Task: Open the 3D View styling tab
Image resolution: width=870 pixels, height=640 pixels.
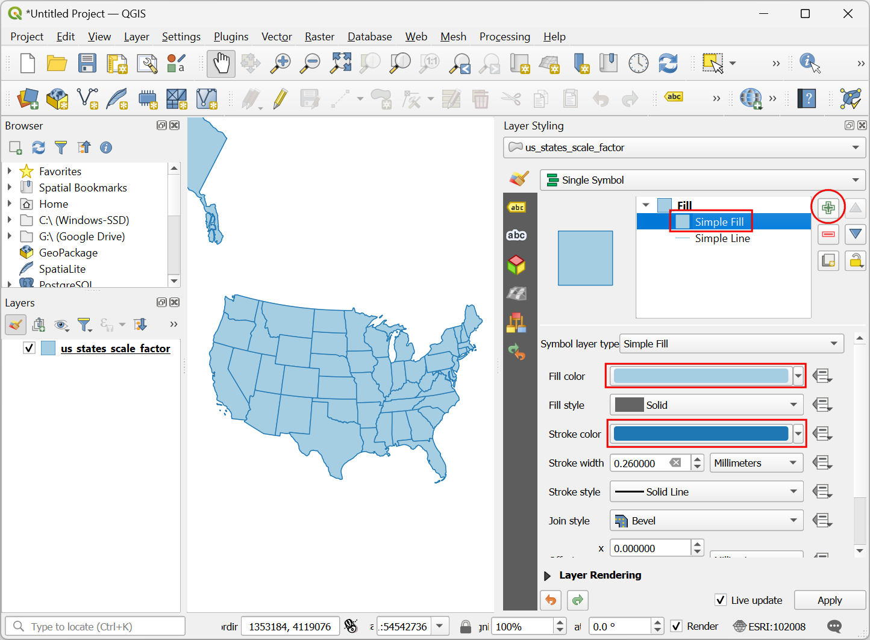Action: [x=517, y=264]
